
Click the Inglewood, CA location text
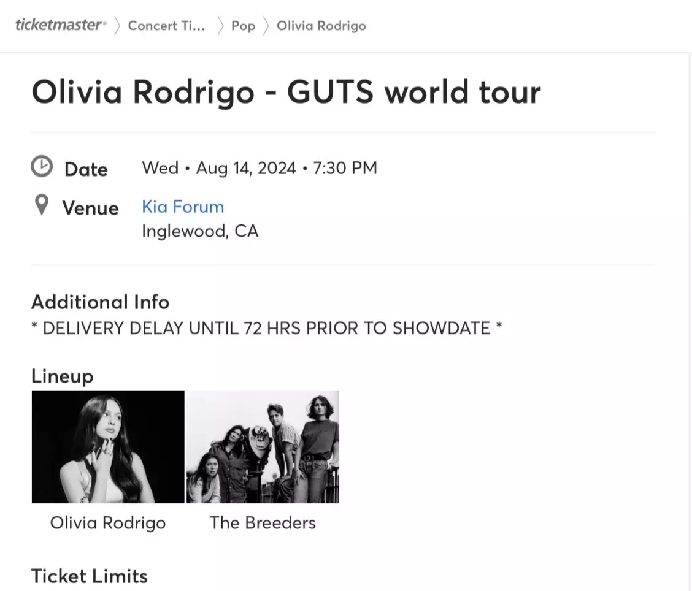click(x=200, y=231)
